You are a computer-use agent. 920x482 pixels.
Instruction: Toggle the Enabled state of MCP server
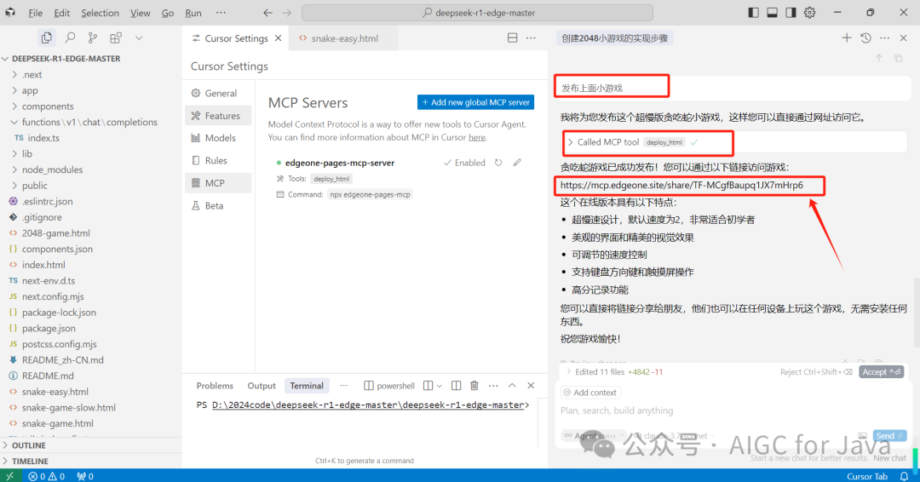pyautogui.click(x=465, y=163)
